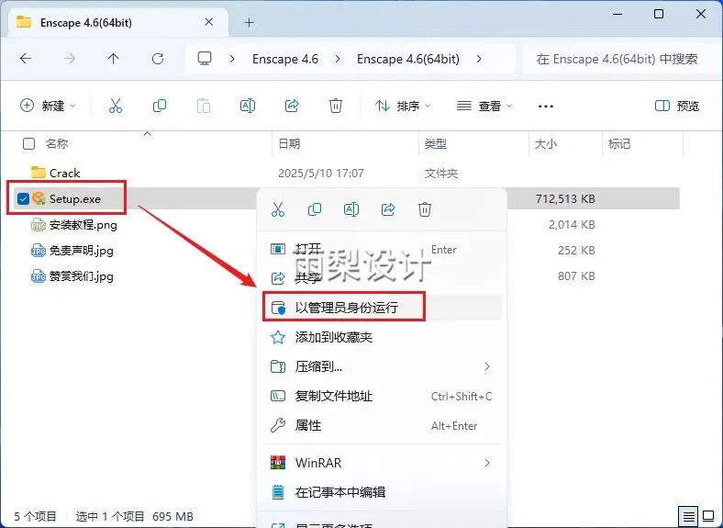
Task: Select the Setup.exe file name
Action: point(75,198)
